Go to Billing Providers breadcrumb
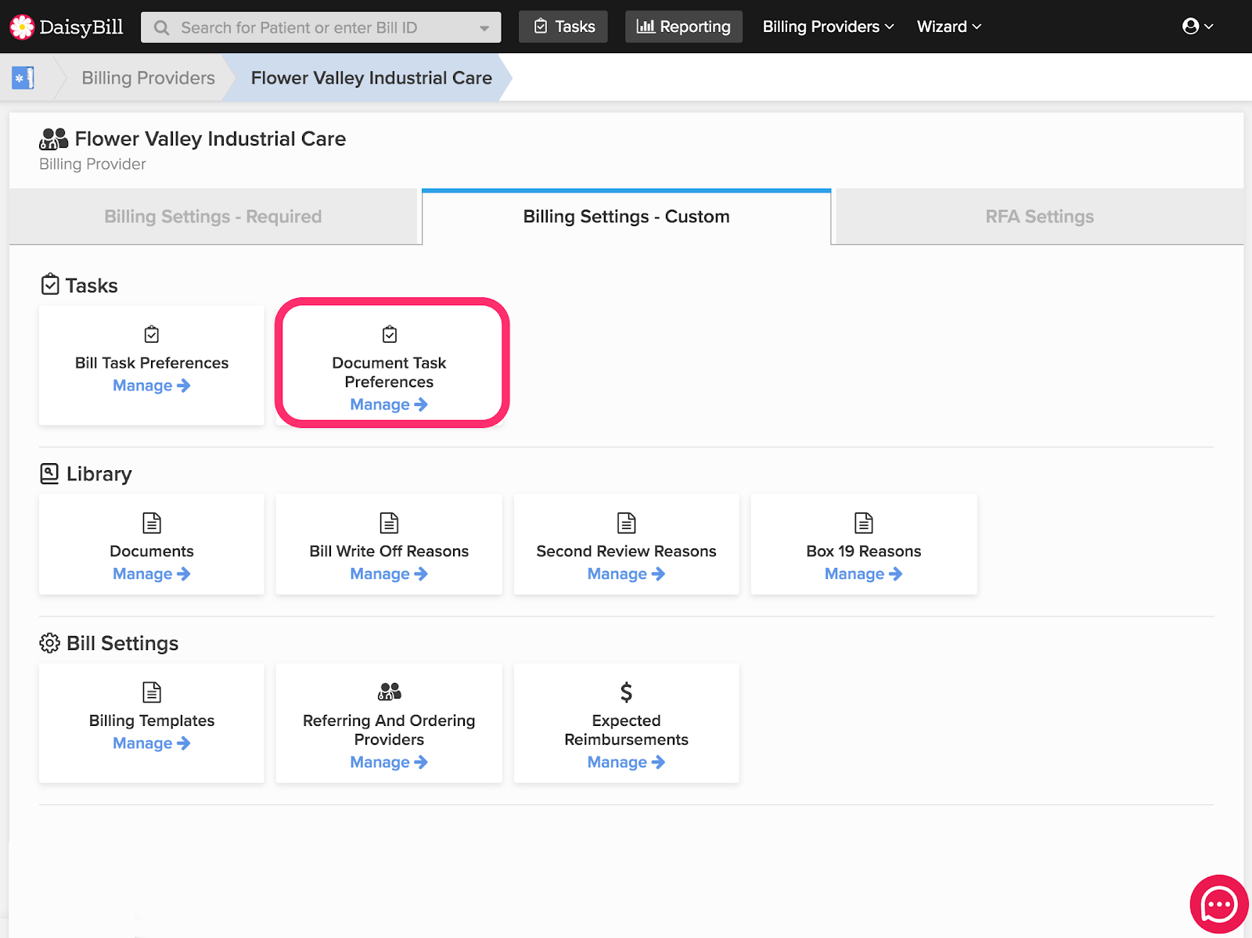Screen dimensions: 1252x938 click(148, 78)
